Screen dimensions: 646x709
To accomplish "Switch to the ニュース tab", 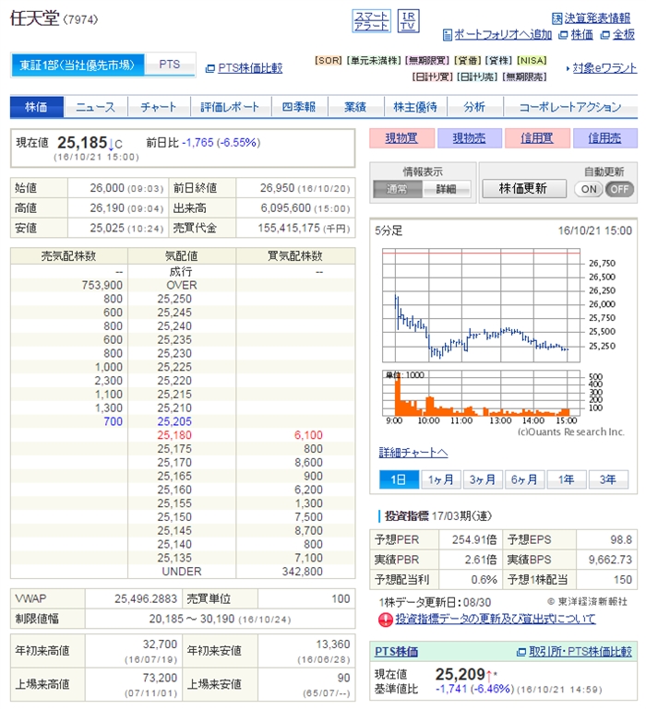I will [96, 107].
